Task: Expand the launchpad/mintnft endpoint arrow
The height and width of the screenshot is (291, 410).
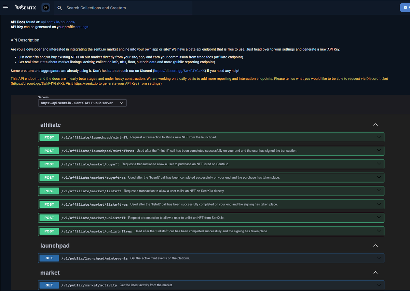Action: pyautogui.click(x=379, y=137)
